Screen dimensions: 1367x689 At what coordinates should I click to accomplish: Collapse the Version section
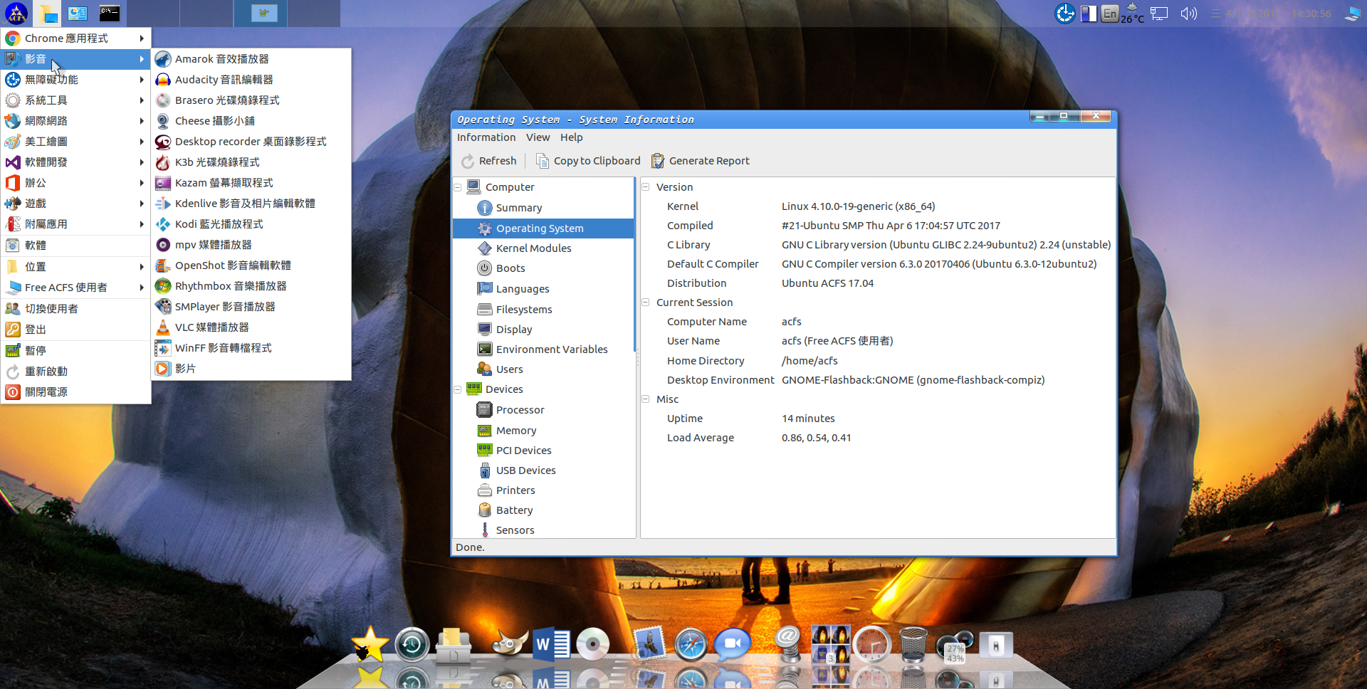(x=646, y=187)
